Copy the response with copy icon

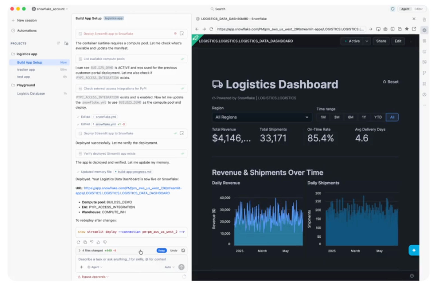pos(85,242)
